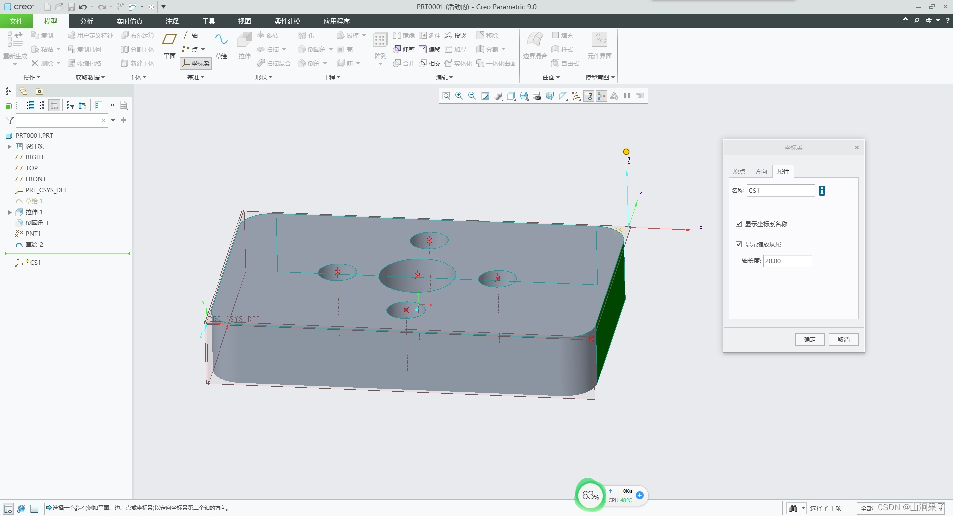The height and width of the screenshot is (516, 953).
Task: Select the 修剪 (Trim) tool
Action: tap(404, 49)
